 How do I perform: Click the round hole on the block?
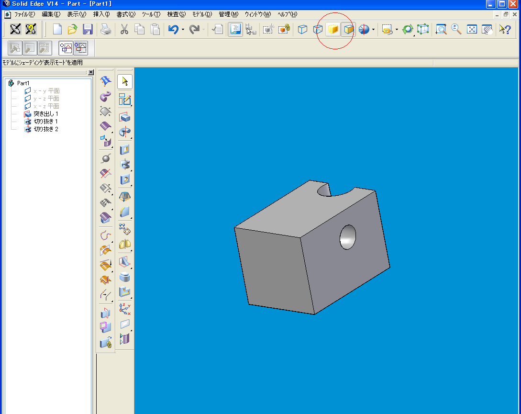[347, 237]
